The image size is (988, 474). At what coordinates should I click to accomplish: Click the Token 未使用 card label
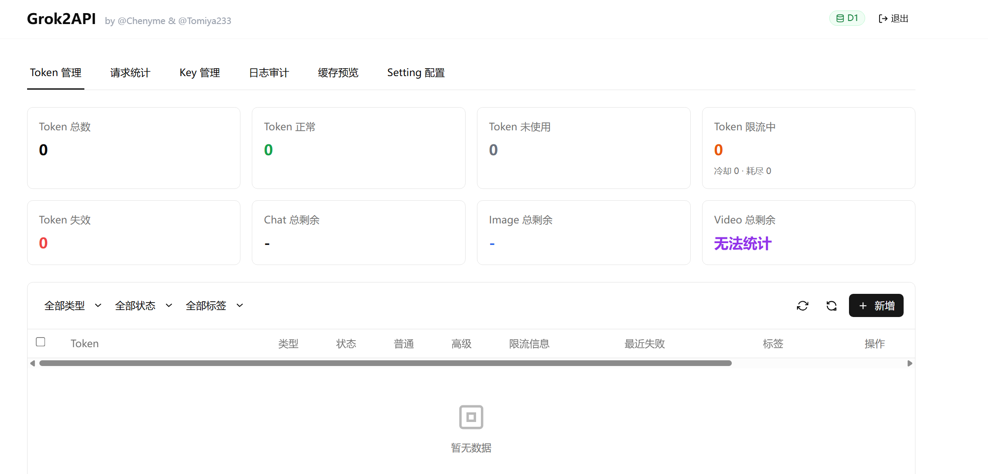coord(520,127)
